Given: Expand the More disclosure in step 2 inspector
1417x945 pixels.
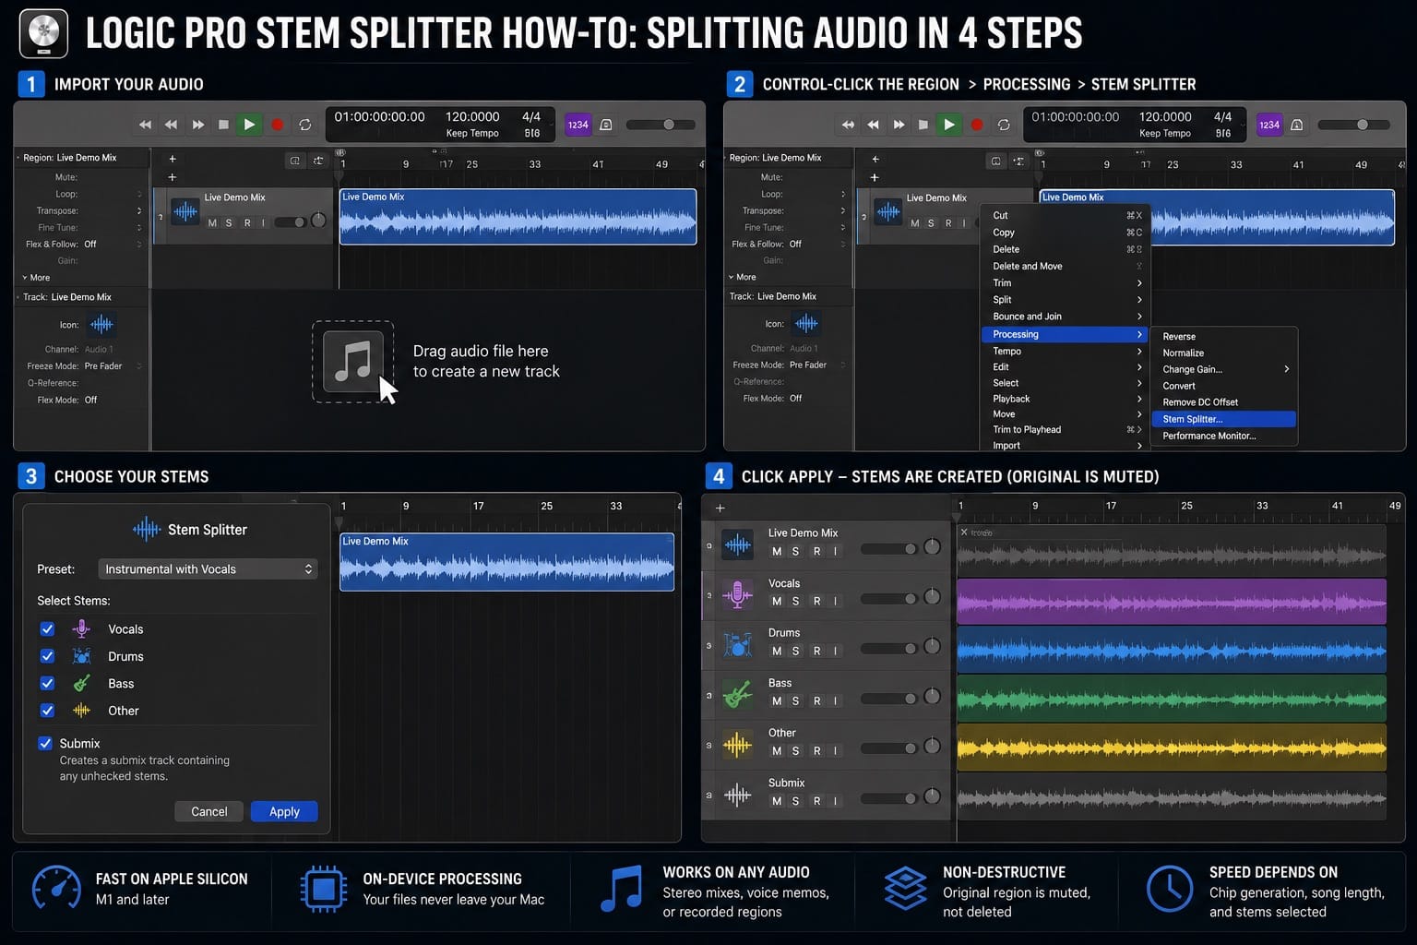Looking at the screenshot, I should click(742, 277).
